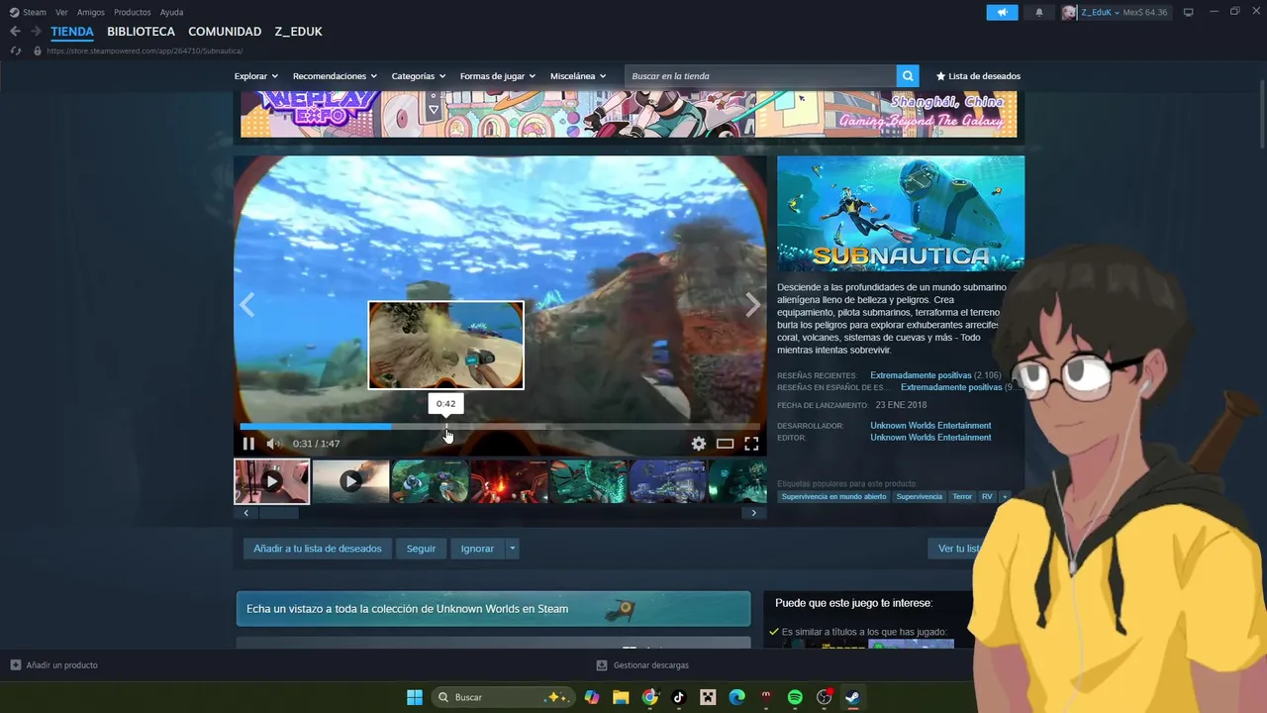Viewport: 1267px width, 713px height.
Task: Focus the 'Buscar en la tienda' search field
Action: [760, 76]
